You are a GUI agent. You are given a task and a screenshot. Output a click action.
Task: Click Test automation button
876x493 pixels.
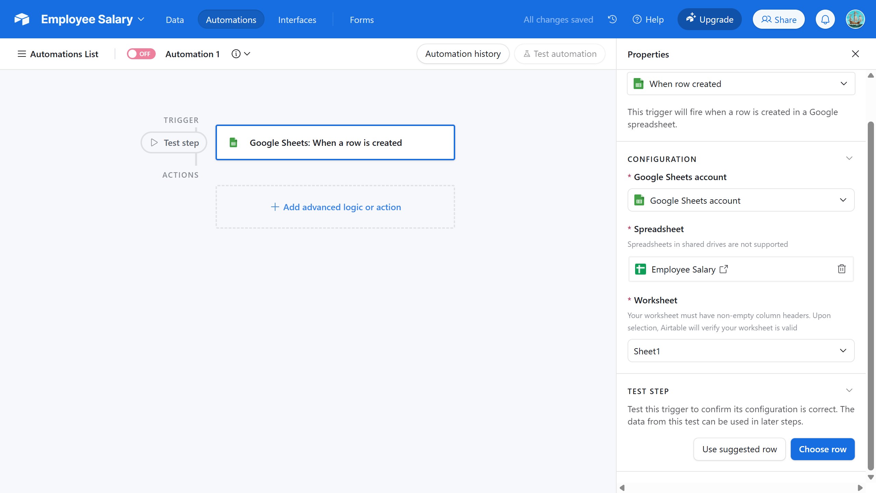coord(560,54)
